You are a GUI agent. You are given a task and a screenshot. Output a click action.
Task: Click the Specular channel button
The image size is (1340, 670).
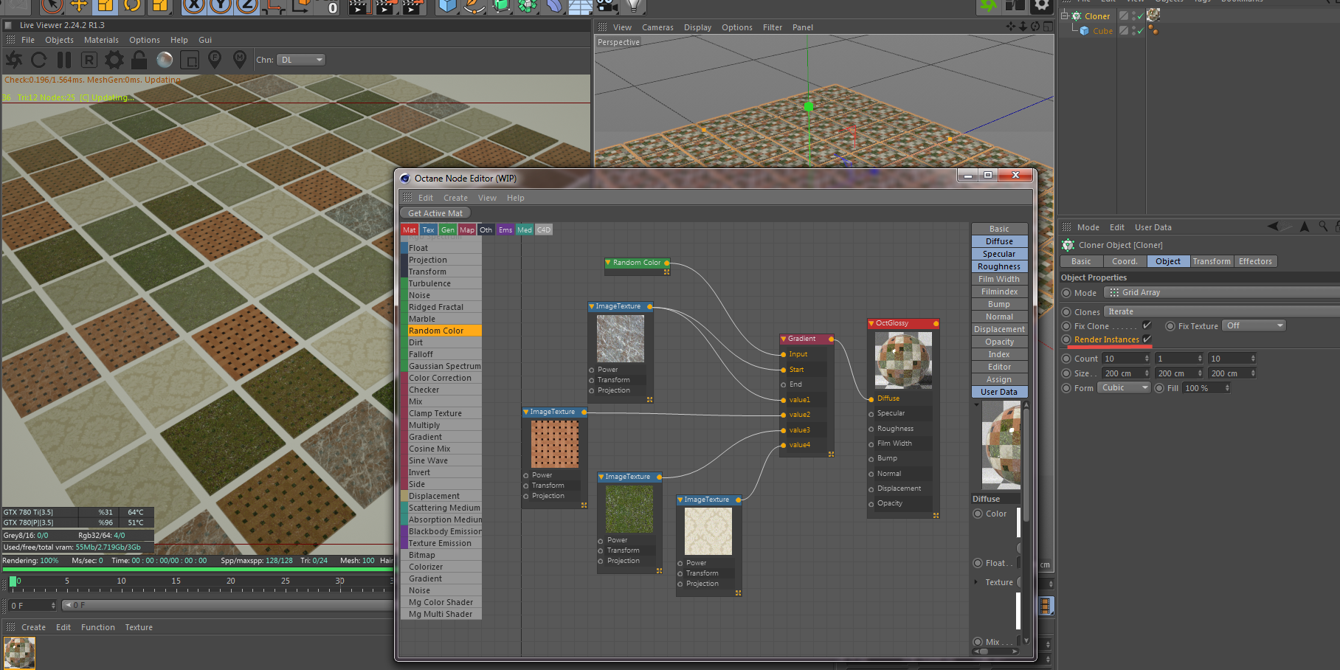[999, 254]
